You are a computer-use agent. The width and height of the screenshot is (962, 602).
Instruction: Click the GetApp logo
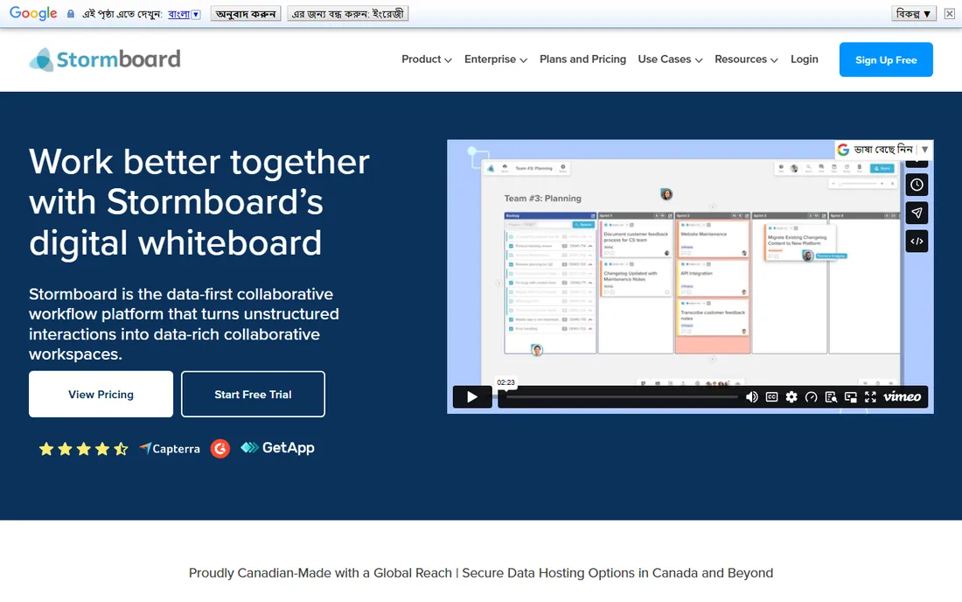(x=277, y=448)
